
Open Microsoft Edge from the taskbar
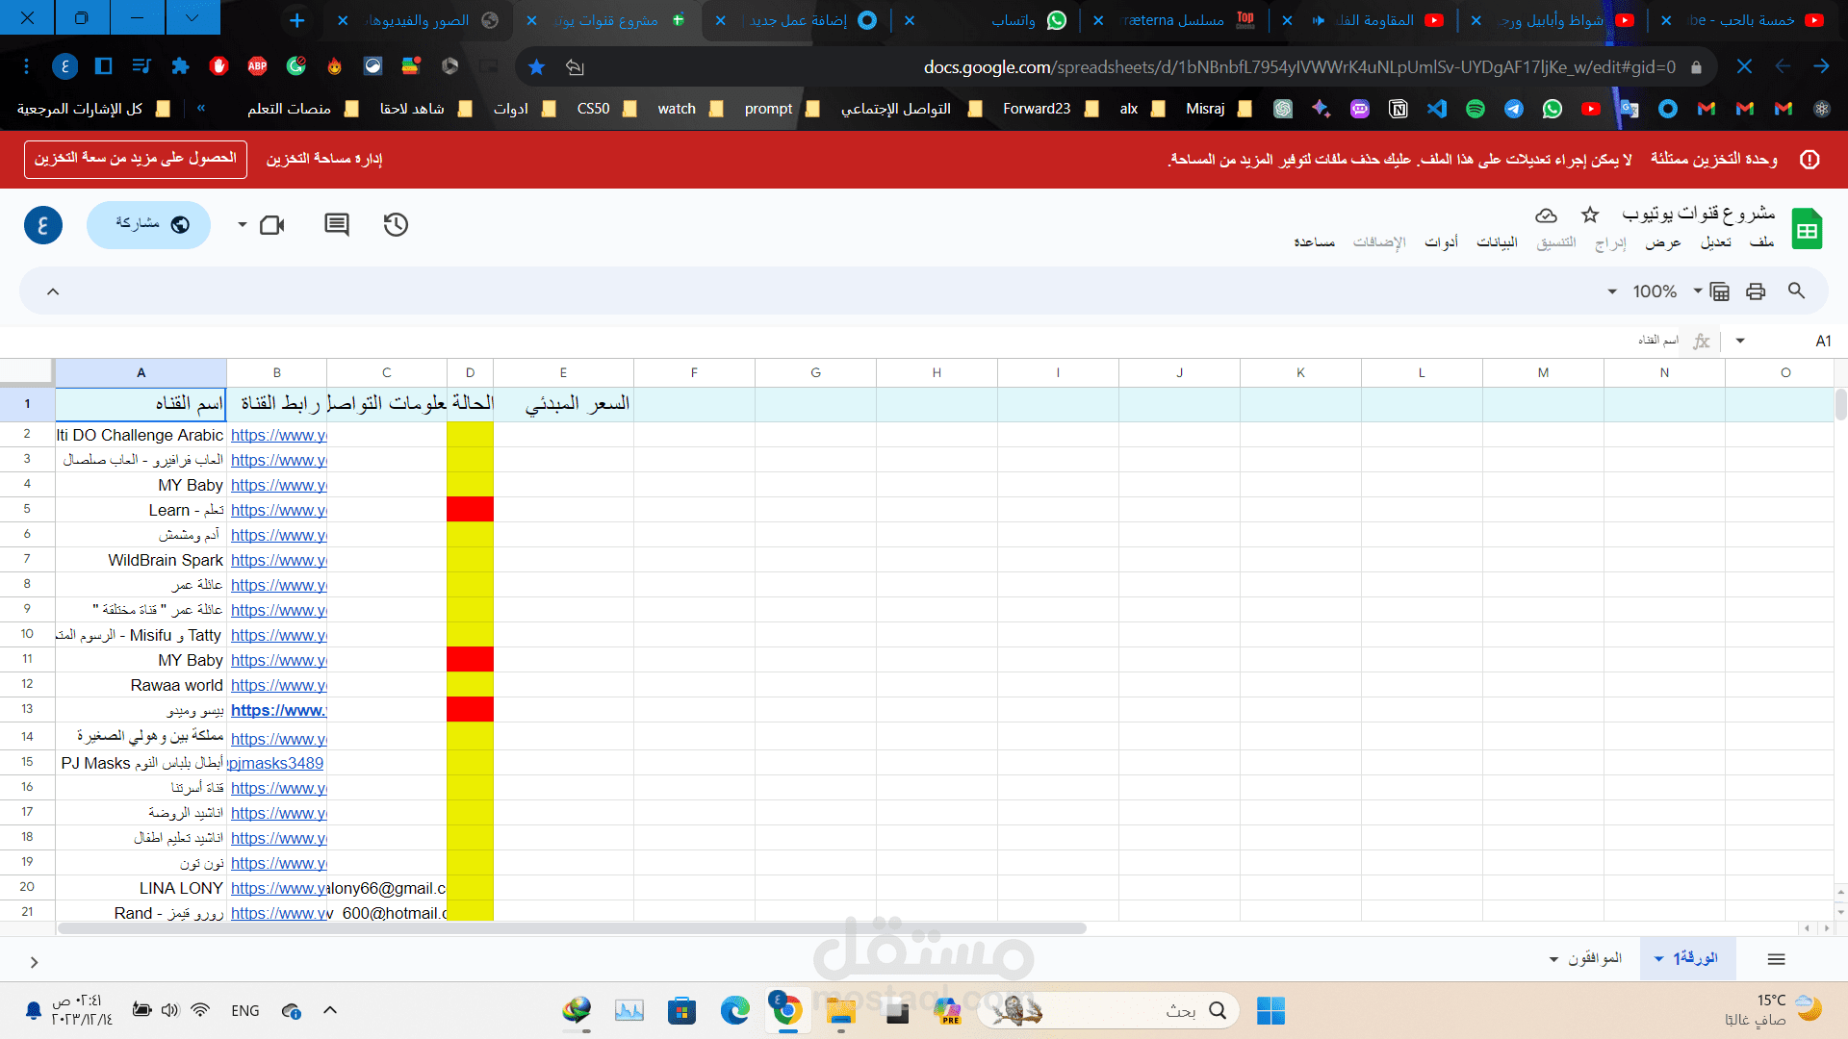click(x=735, y=1010)
